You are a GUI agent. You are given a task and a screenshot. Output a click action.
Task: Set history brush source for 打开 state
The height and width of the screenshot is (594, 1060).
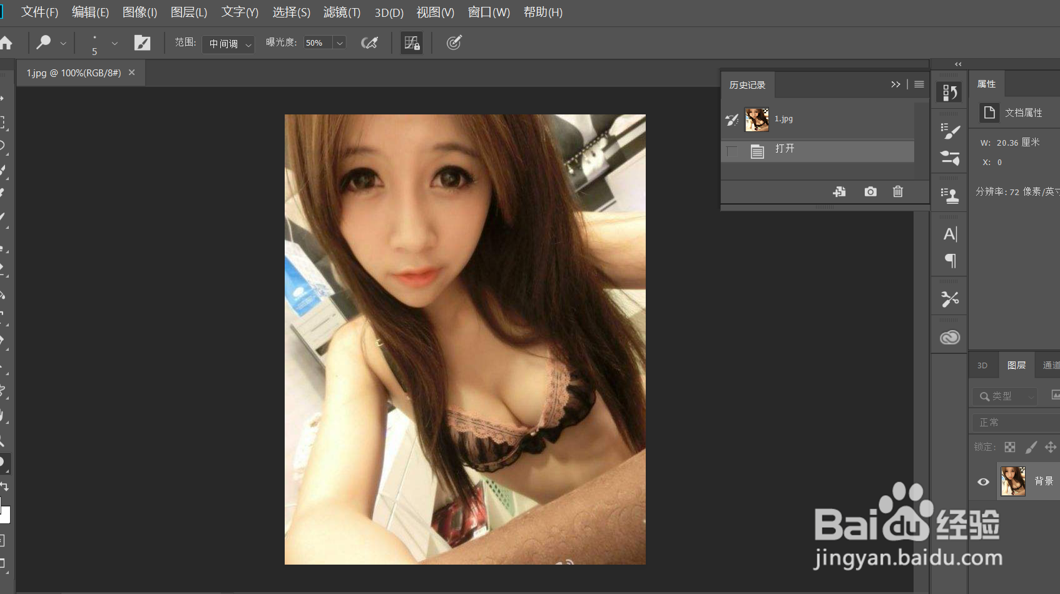click(x=732, y=151)
